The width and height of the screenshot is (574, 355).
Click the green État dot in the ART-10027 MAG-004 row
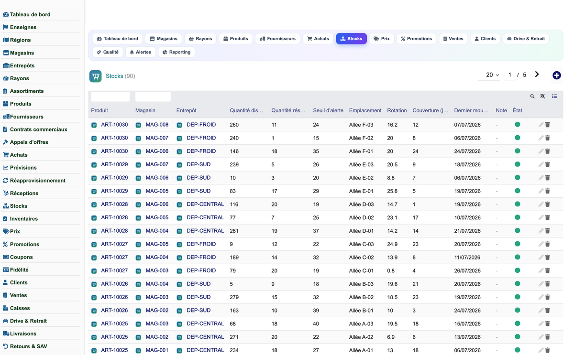coord(517,257)
